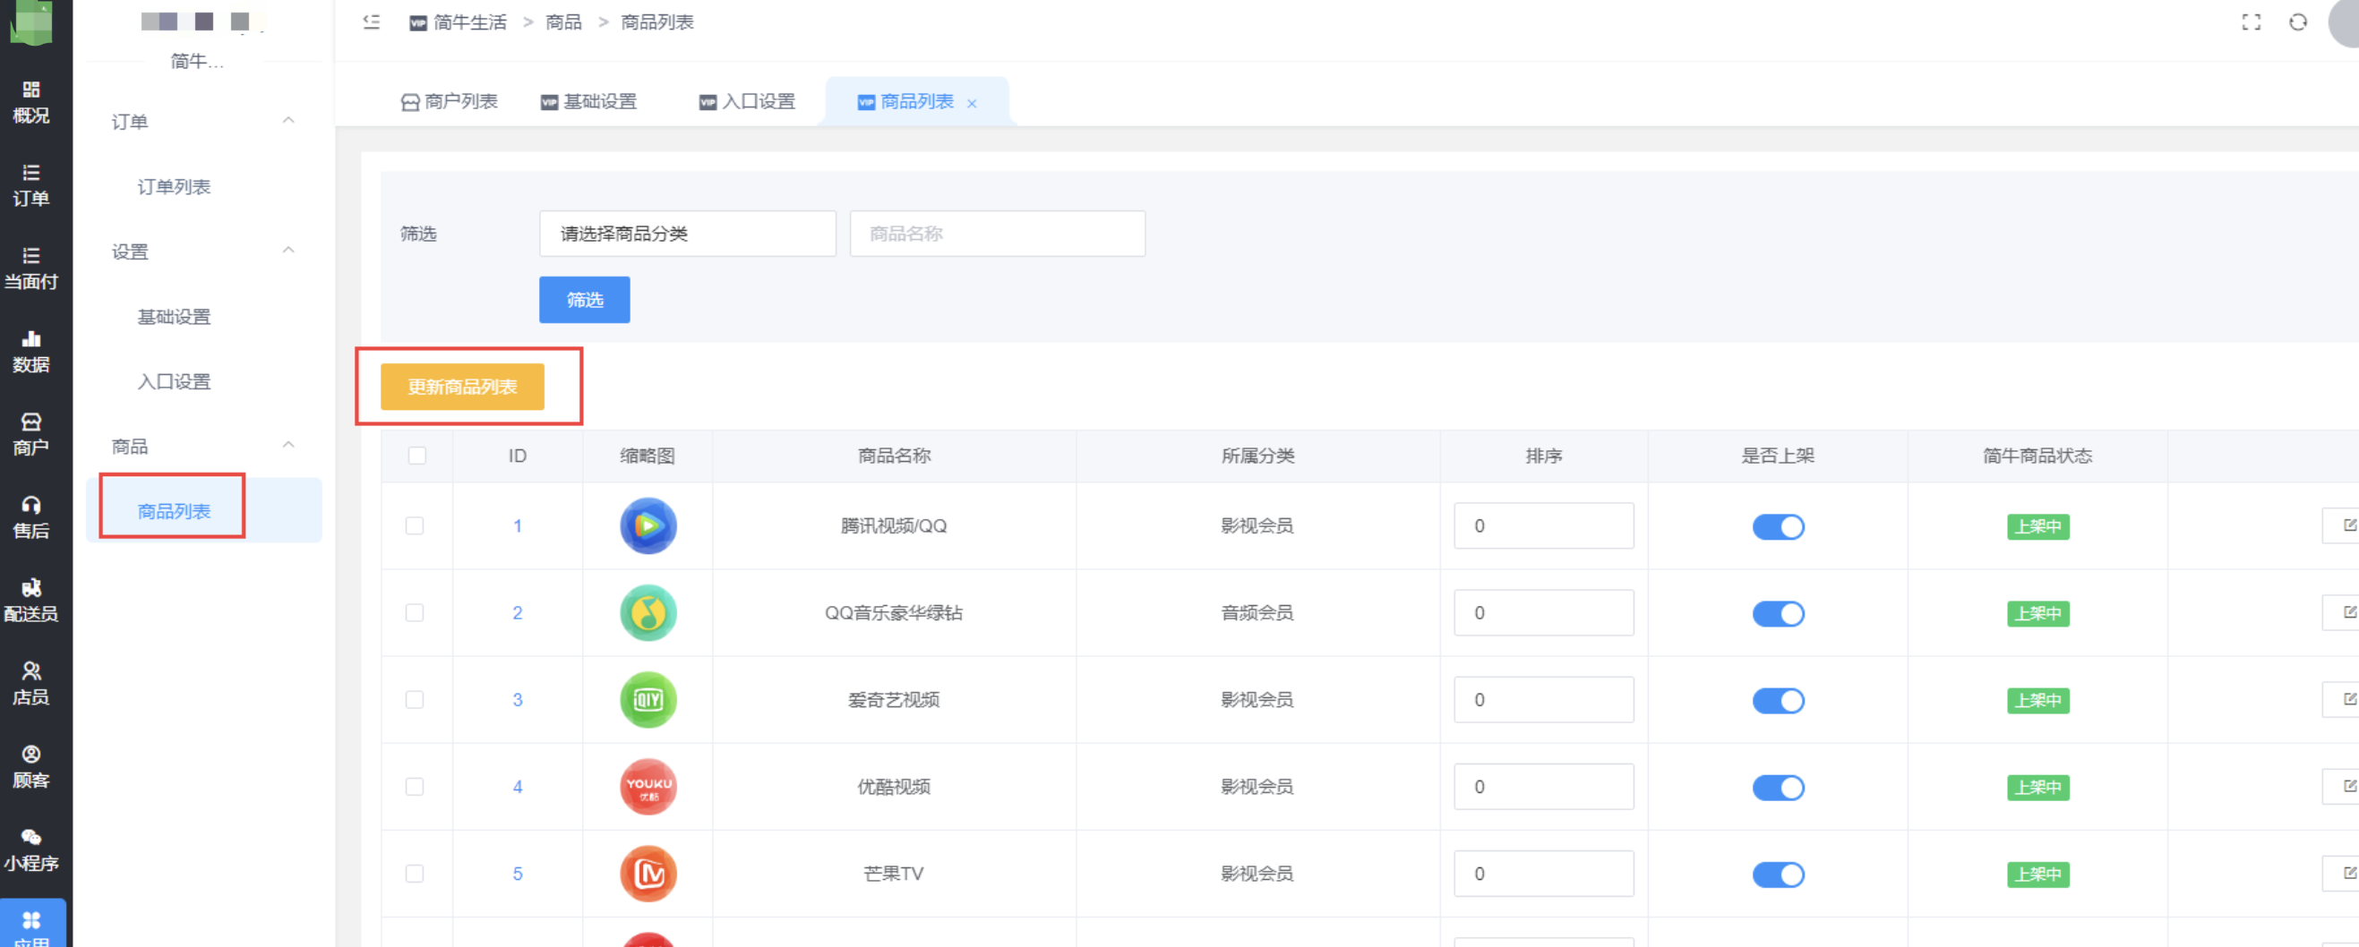Toggle 是否上架 switch for 爱奇艺视频

tap(1778, 700)
